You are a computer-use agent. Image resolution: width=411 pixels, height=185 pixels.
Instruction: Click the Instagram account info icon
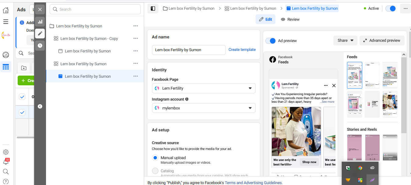(x=187, y=99)
